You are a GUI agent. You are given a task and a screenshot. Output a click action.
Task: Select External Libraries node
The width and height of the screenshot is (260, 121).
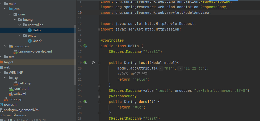pos(12,115)
